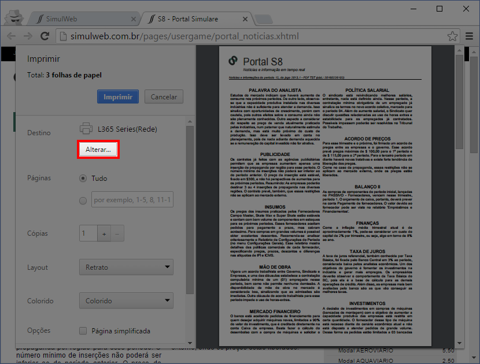The image size is (480, 364).
Task: Click the preview scrollbar up arrow
Action: click(x=460, y=50)
